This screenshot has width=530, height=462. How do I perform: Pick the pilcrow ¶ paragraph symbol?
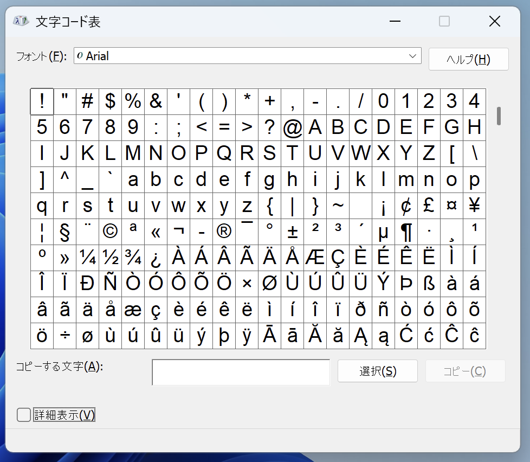[x=406, y=232]
